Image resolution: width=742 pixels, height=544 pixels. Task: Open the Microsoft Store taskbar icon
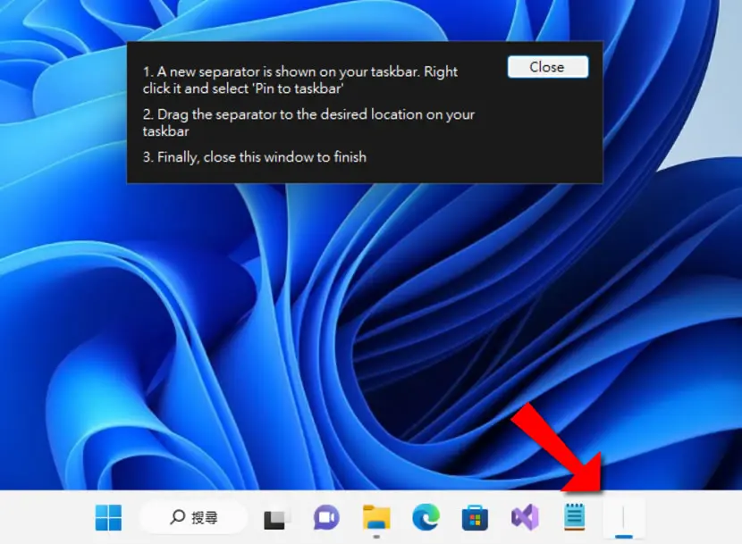point(475,517)
